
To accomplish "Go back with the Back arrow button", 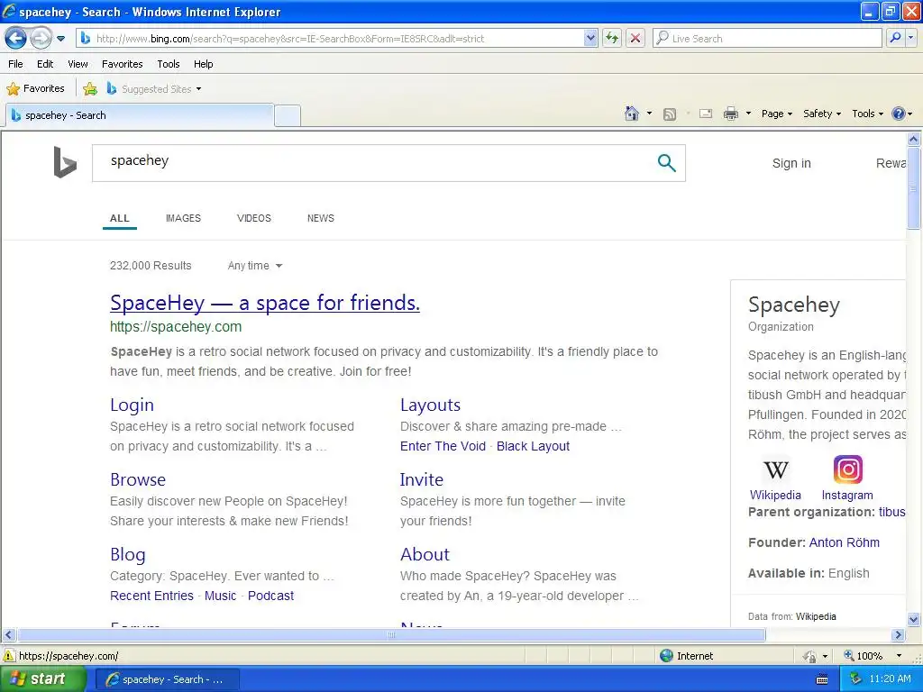I will point(15,39).
